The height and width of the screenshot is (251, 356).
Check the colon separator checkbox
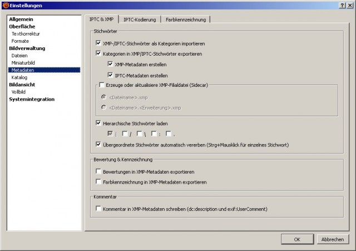pos(154,134)
